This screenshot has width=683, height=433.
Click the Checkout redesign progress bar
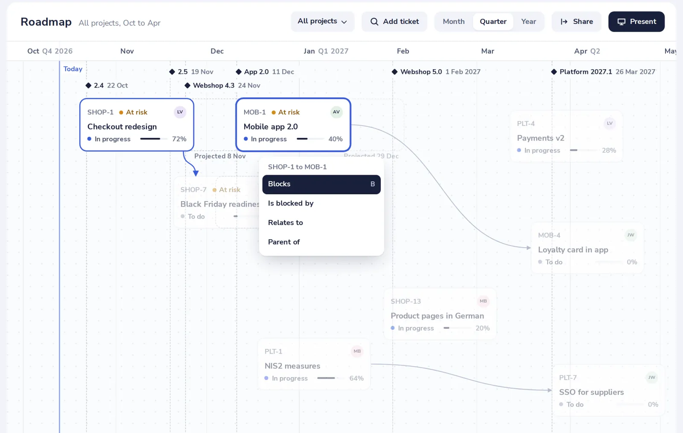pyautogui.click(x=154, y=139)
